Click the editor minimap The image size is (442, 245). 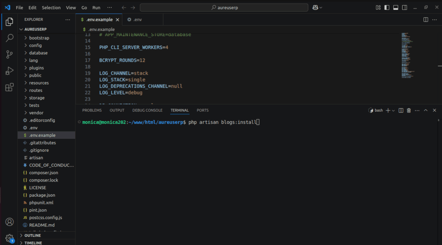tap(408, 56)
